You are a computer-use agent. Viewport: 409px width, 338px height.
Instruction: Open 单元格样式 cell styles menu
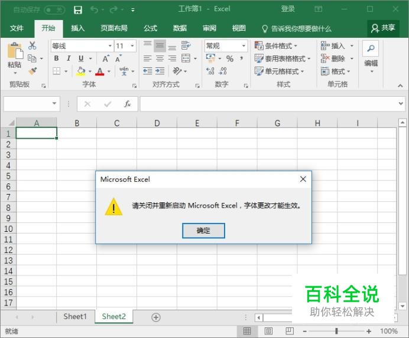pyautogui.click(x=279, y=71)
